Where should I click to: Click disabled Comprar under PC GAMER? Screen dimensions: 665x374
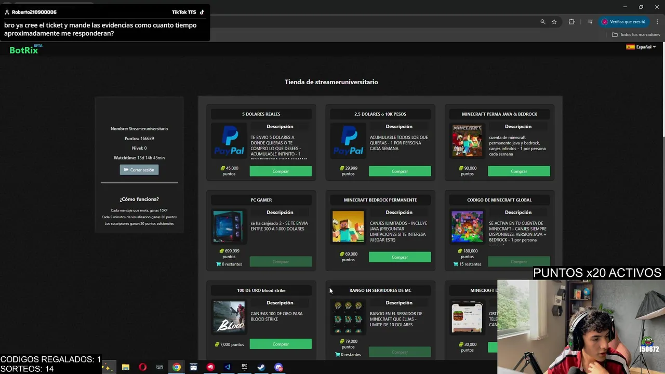pyautogui.click(x=281, y=261)
